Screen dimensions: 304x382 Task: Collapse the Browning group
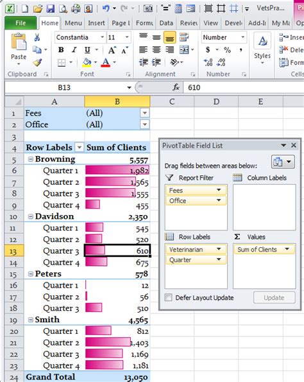click(x=31, y=159)
